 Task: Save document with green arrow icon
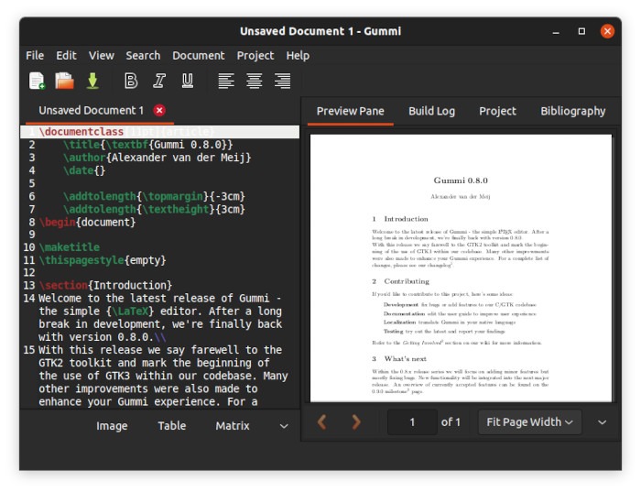[92, 81]
